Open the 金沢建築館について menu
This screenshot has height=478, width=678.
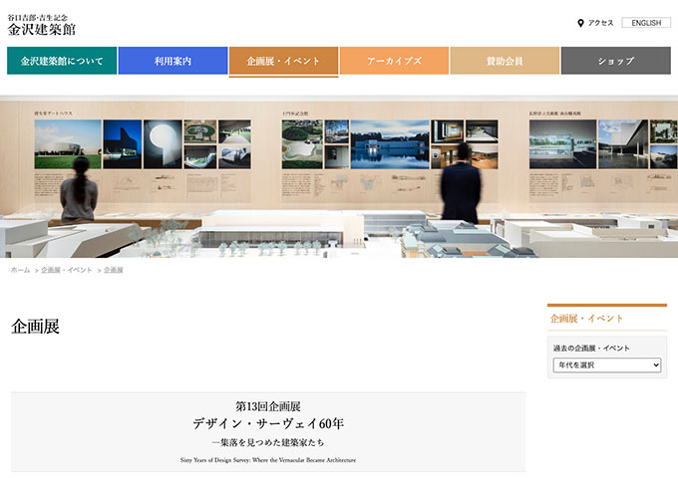(x=62, y=61)
